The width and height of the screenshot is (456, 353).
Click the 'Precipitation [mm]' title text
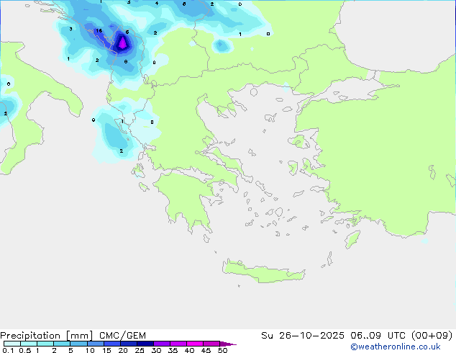(x=47, y=336)
